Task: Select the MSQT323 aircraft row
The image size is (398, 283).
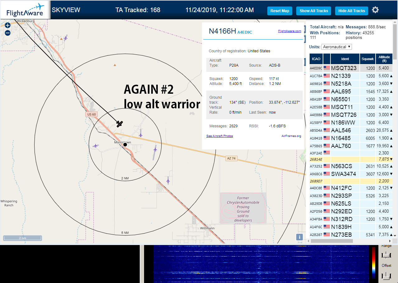Action: pos(351,68)
